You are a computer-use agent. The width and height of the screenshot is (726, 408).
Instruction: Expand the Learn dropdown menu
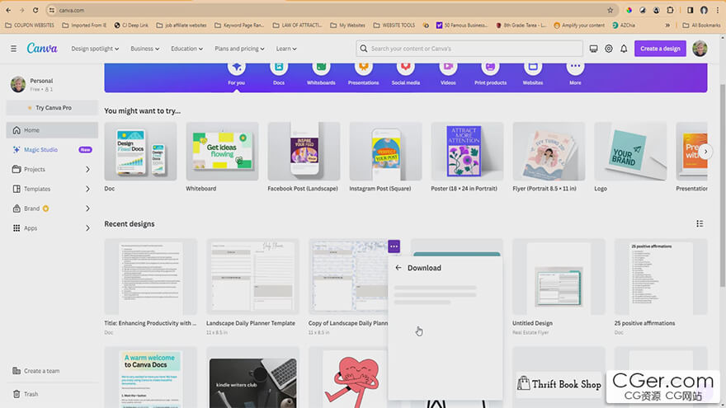click(x=286, y=49)
